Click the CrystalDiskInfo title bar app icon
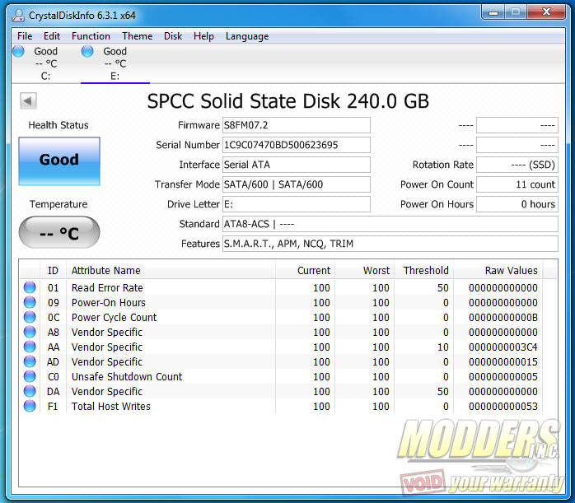This screenshot has width=575, height=503. click(18, 16)
